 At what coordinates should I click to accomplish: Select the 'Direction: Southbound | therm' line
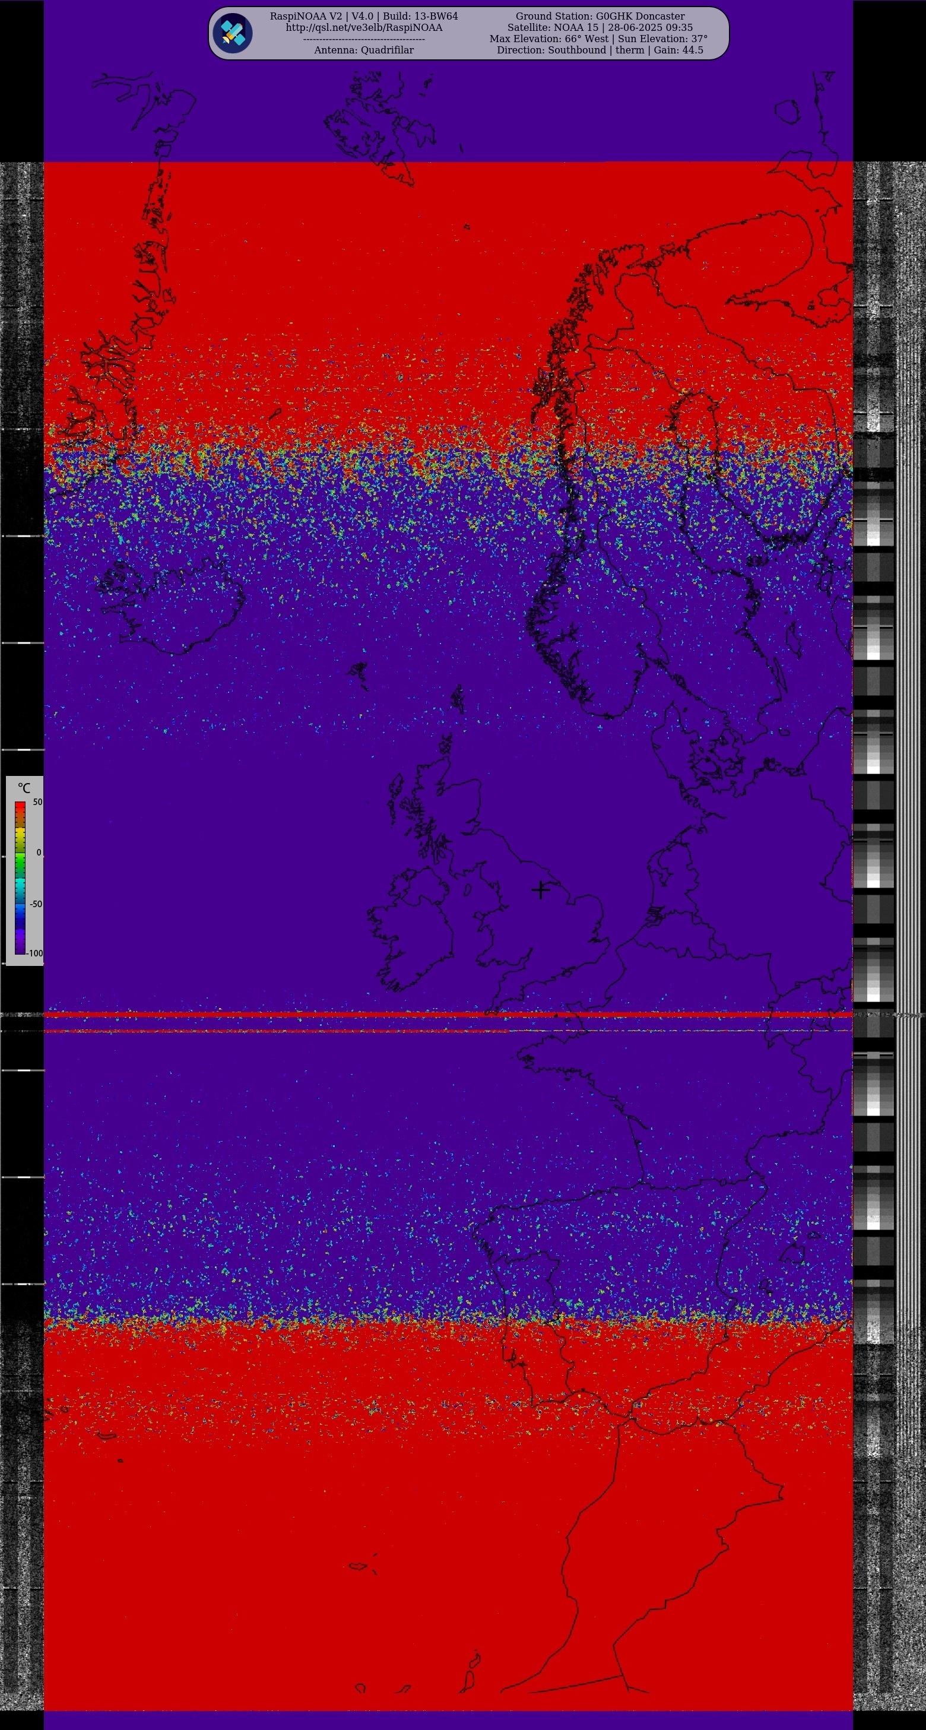coord(600,50)
